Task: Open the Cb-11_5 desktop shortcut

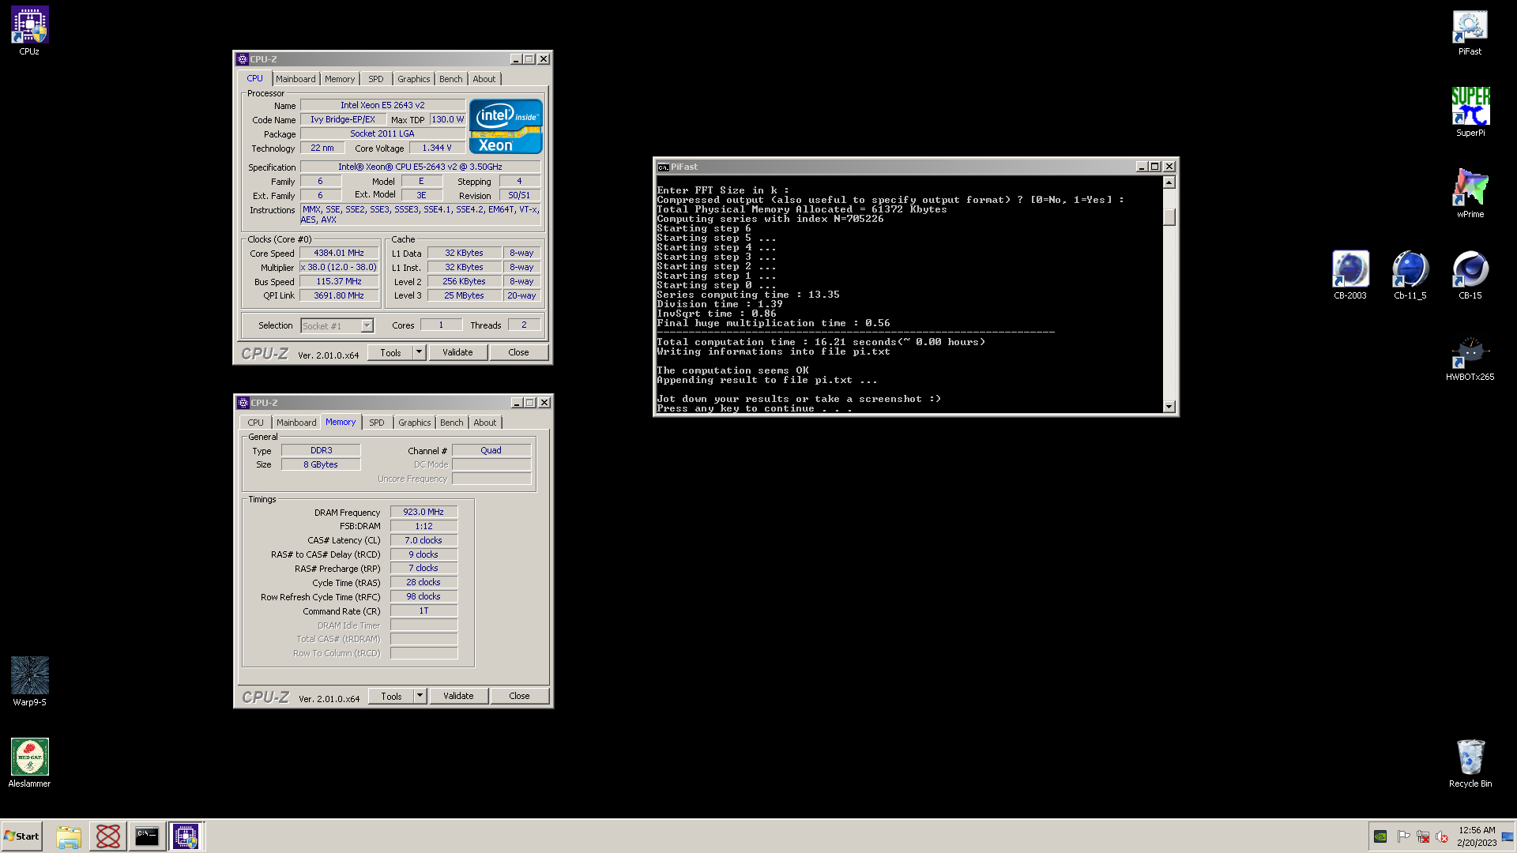Action: pos(1410,275)
